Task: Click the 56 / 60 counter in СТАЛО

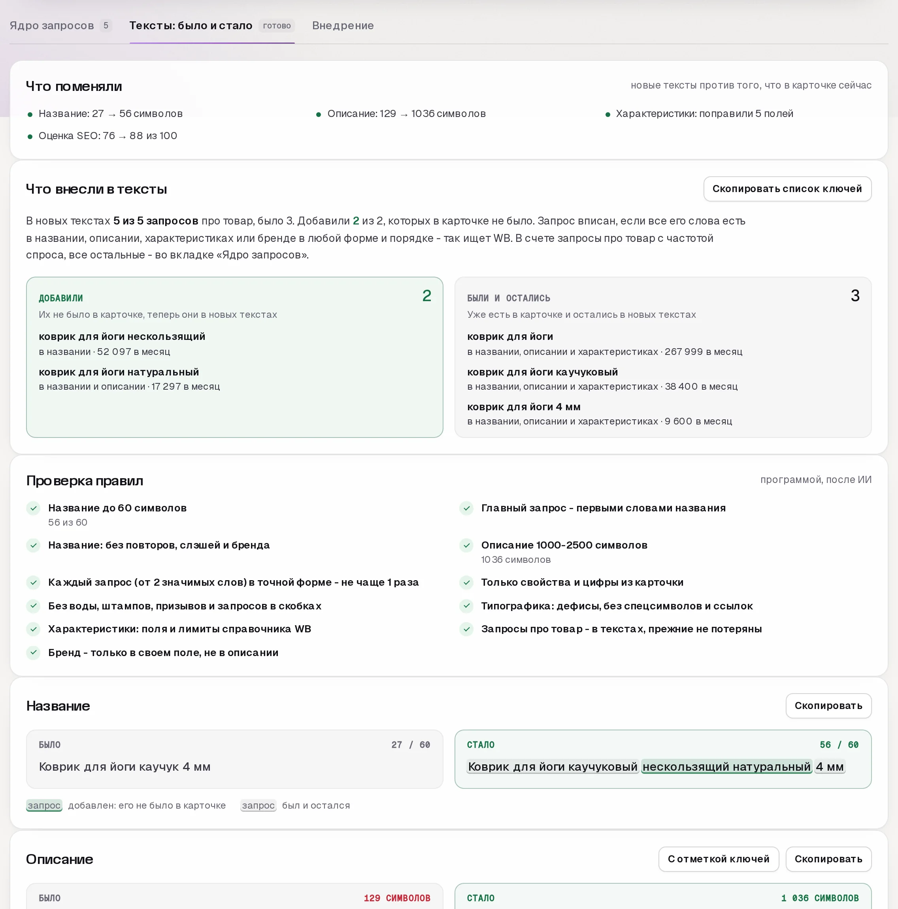Action: pos(839,745)
